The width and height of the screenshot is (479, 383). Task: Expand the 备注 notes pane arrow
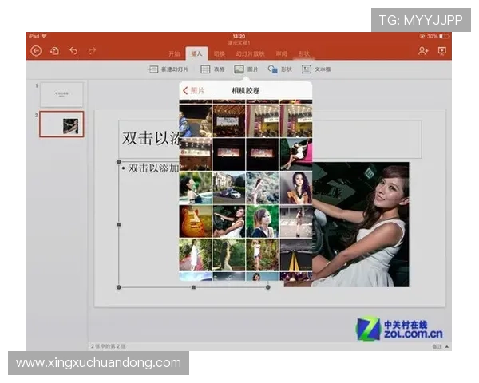pos(447,346)
